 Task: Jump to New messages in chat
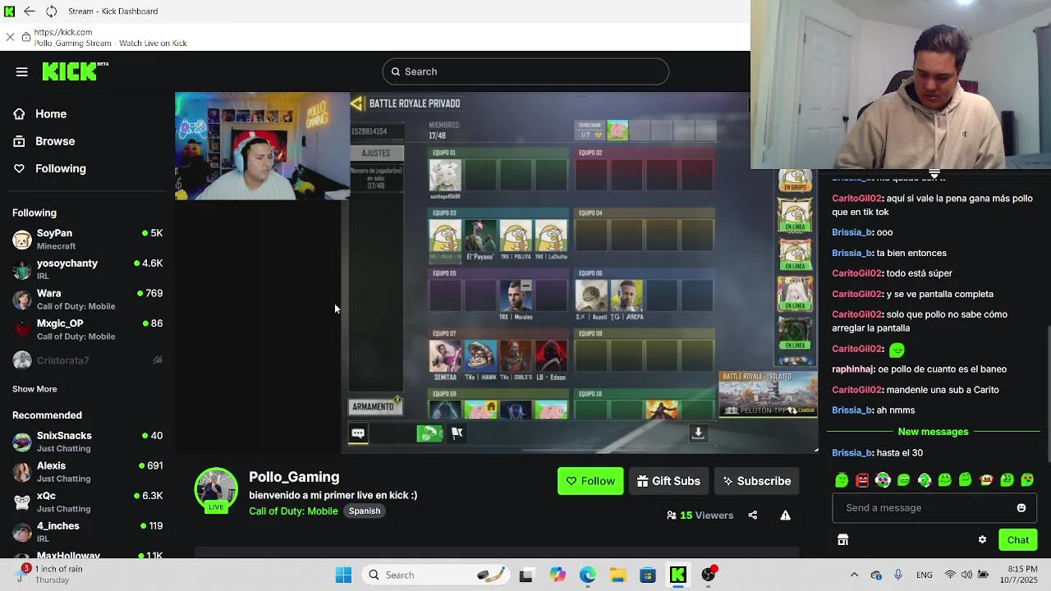933,432
